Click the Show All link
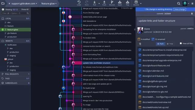 (x=25, y=9)
